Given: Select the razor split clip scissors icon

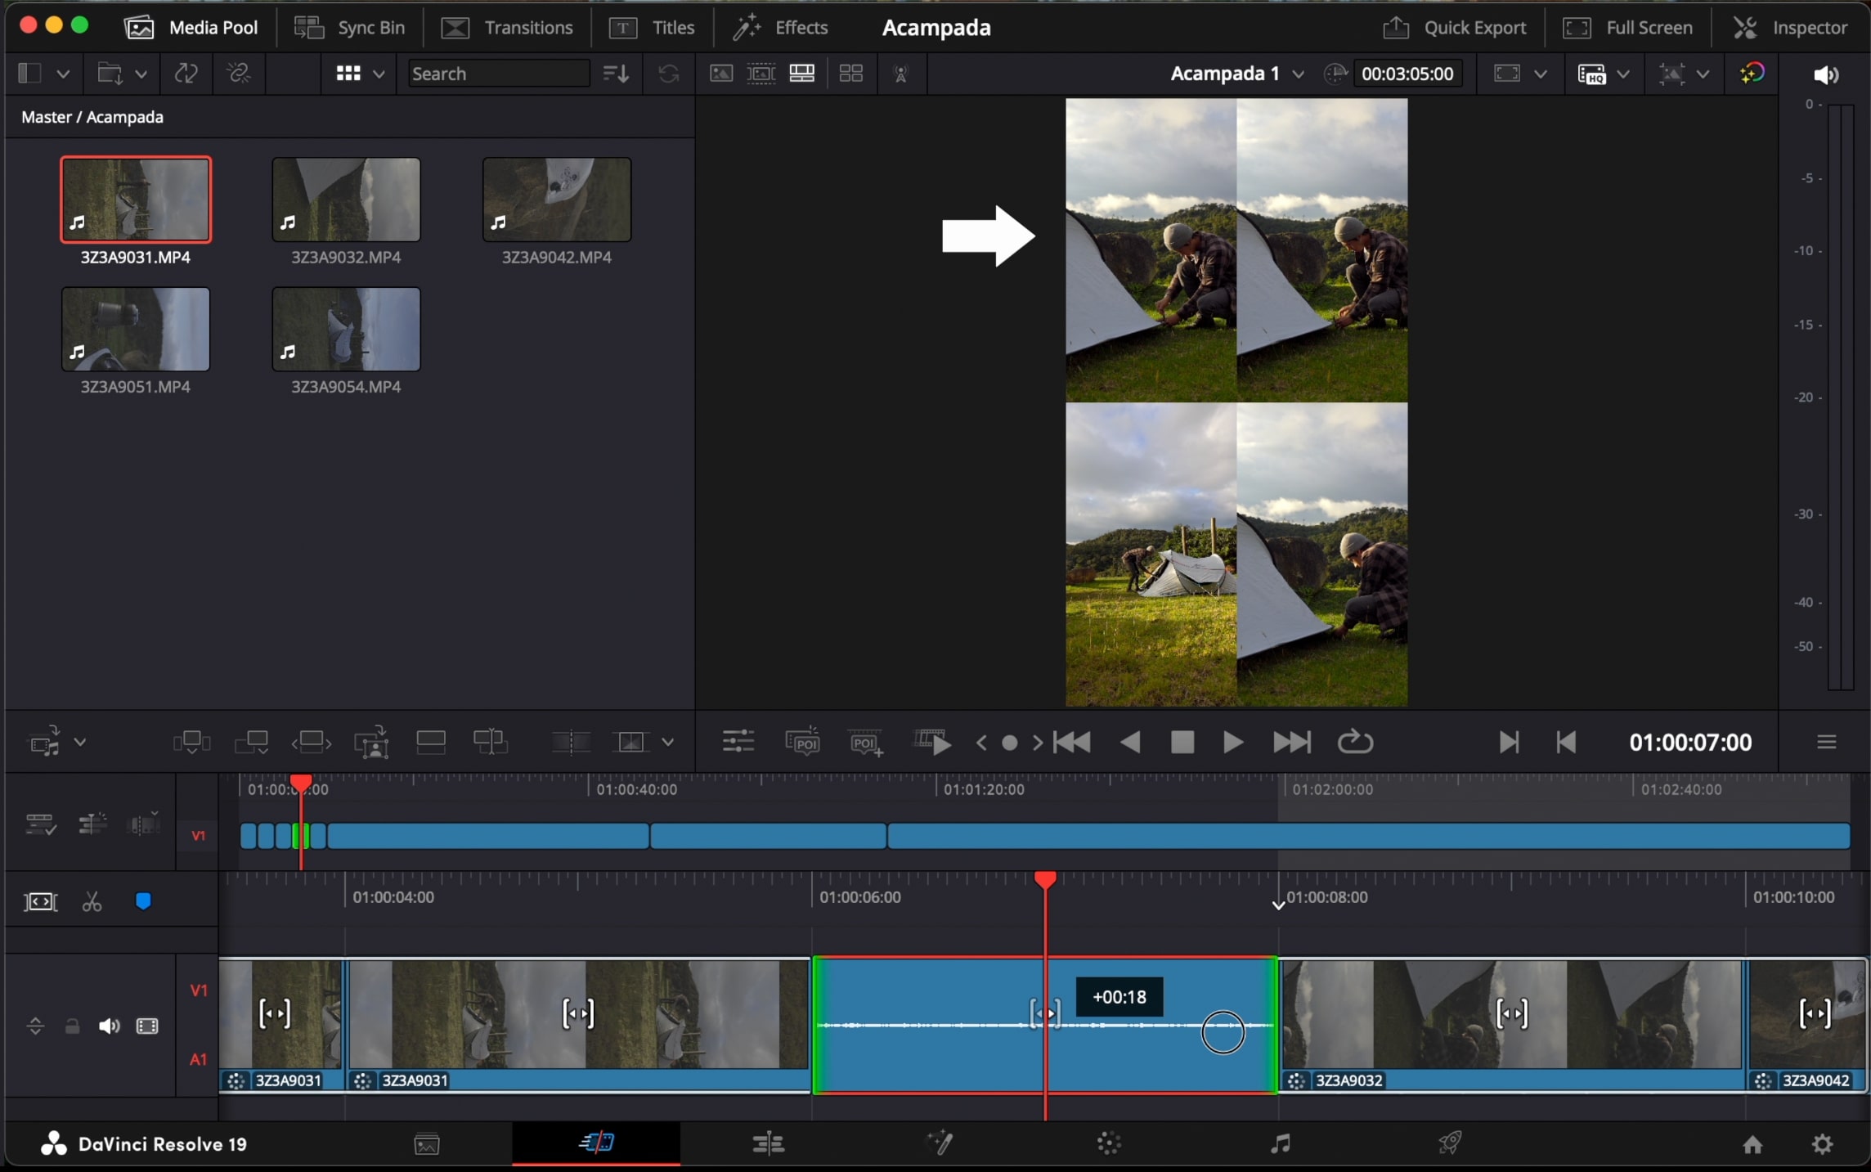Looking at the screenshot, I should click(x=92, y=902).
